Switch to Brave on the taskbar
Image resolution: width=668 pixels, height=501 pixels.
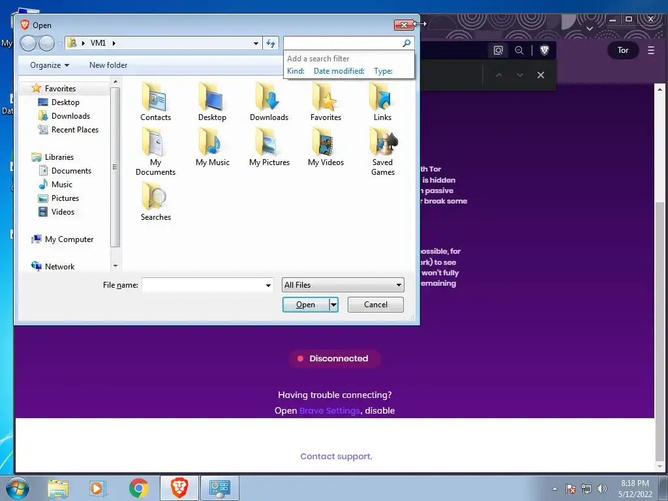(x=179, y=488)
